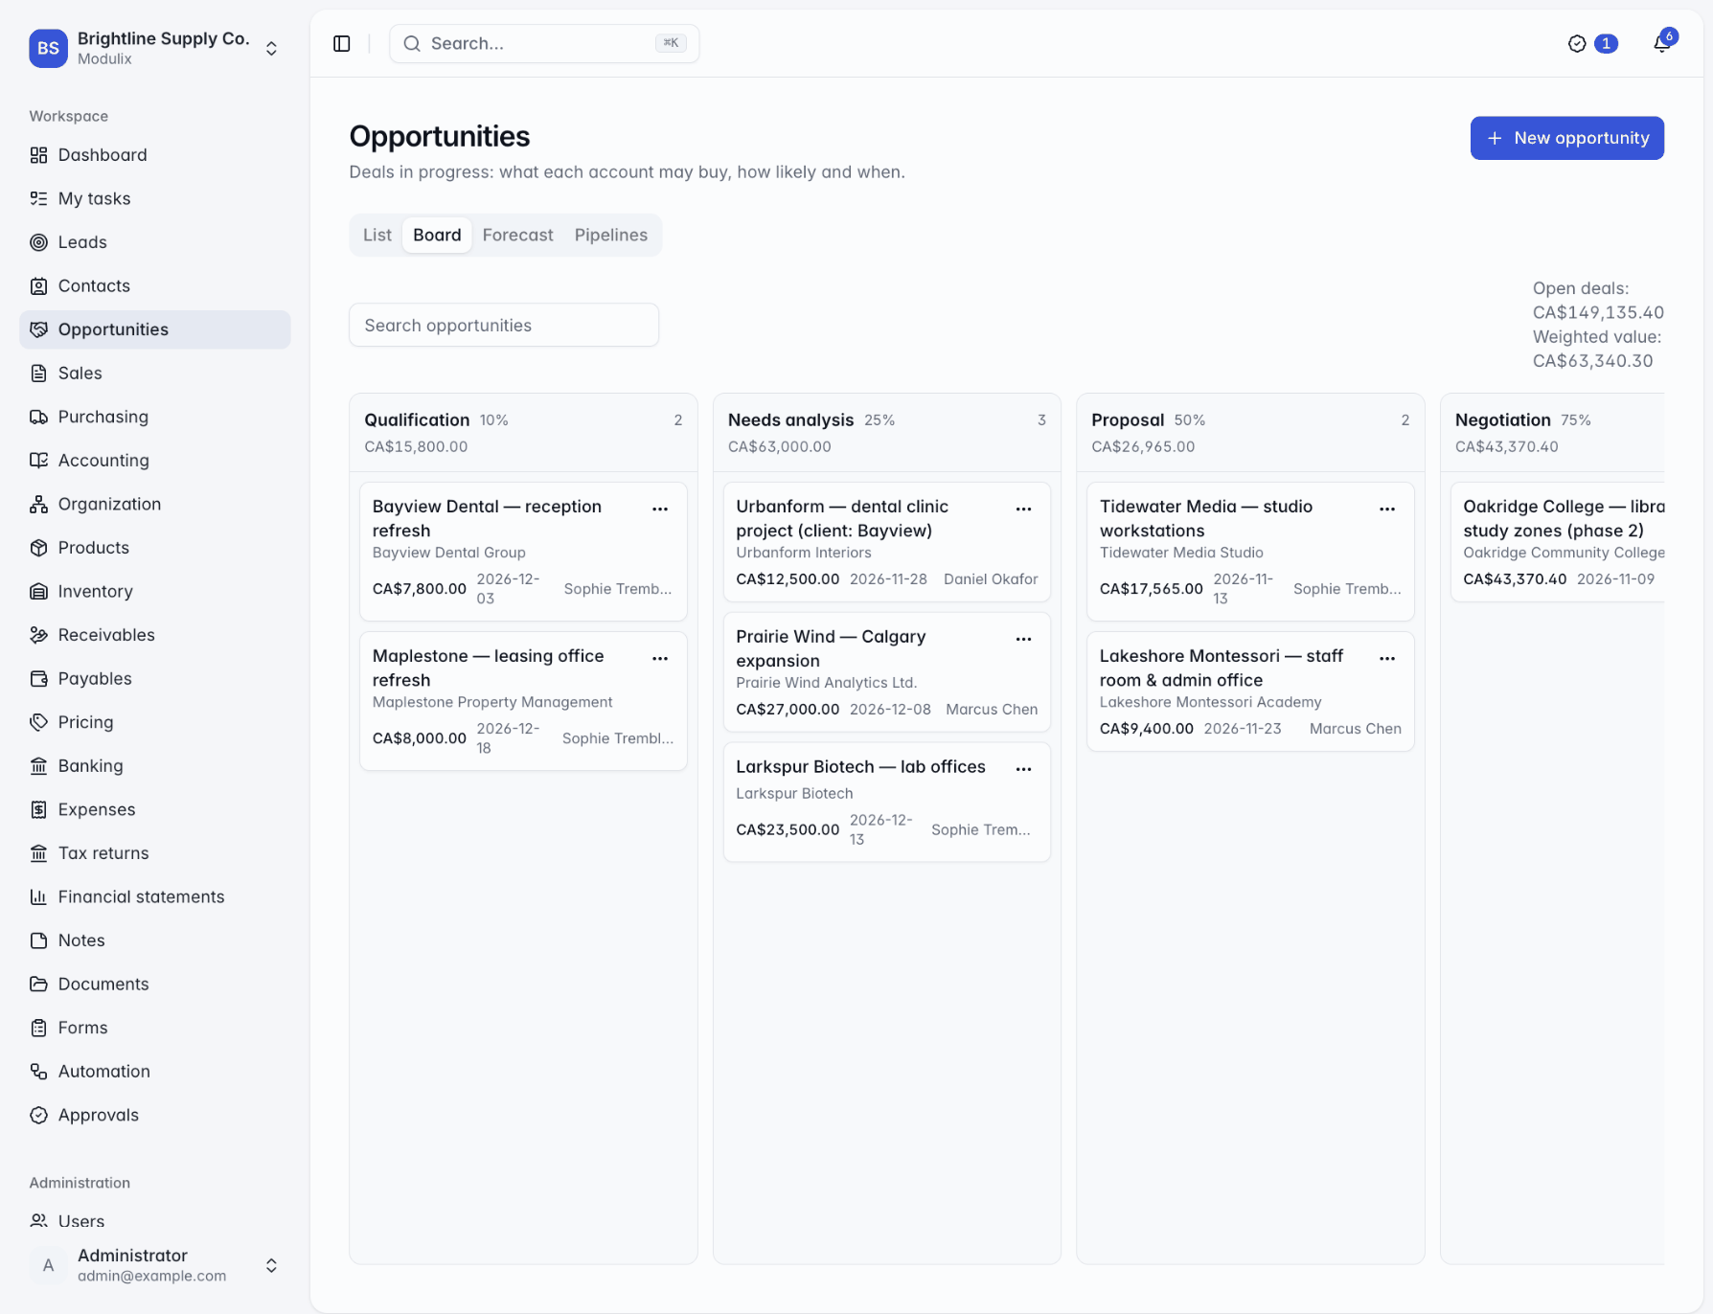This screenshot has height=1314, width=1713.
Task: Open the notifications bell
Action: 1662,43
